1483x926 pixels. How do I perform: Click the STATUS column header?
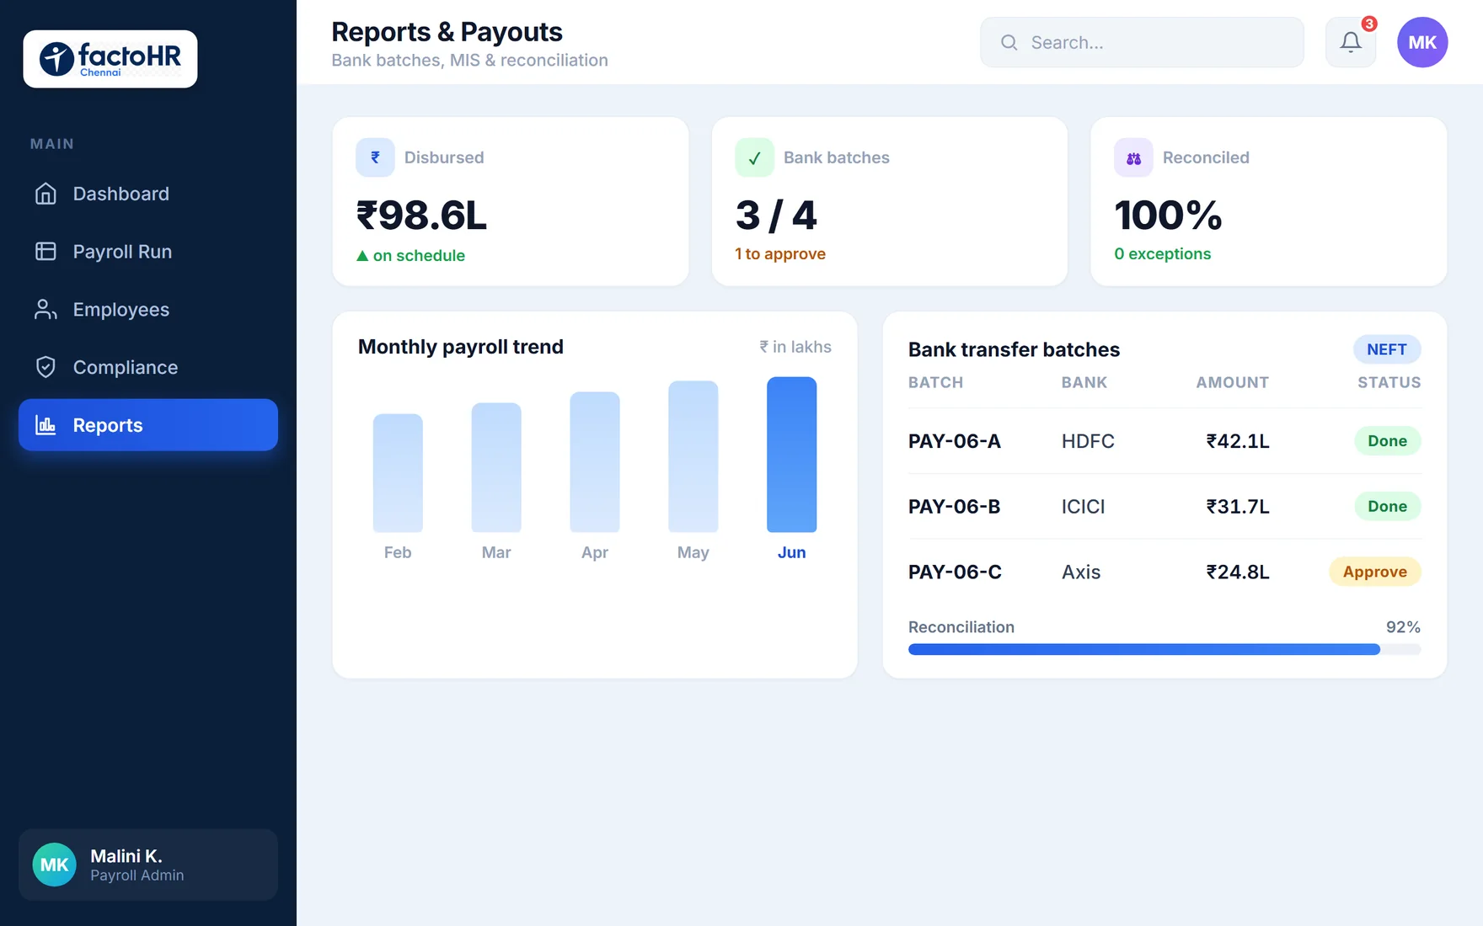1389,382
